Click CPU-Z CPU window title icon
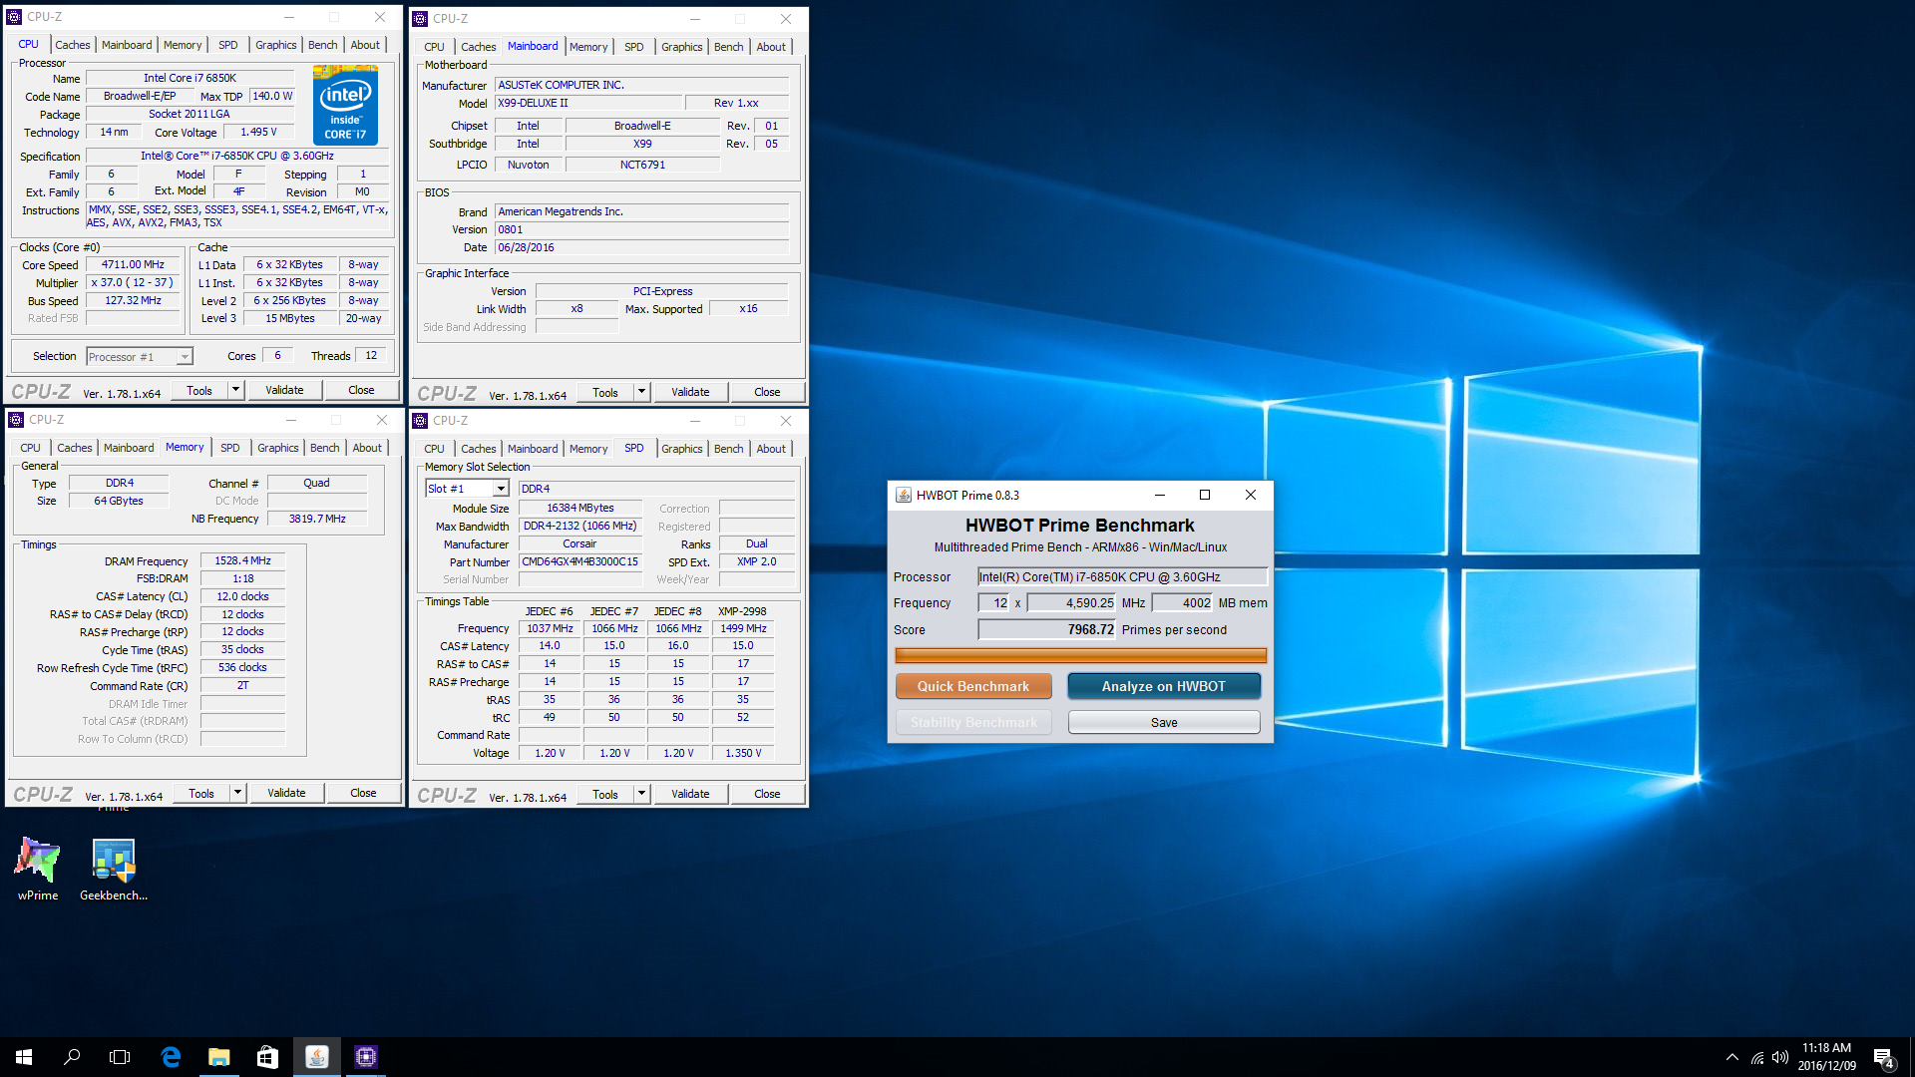Image resolution: width=1915 pixels, height=1077 pixels. click(14, 17)
